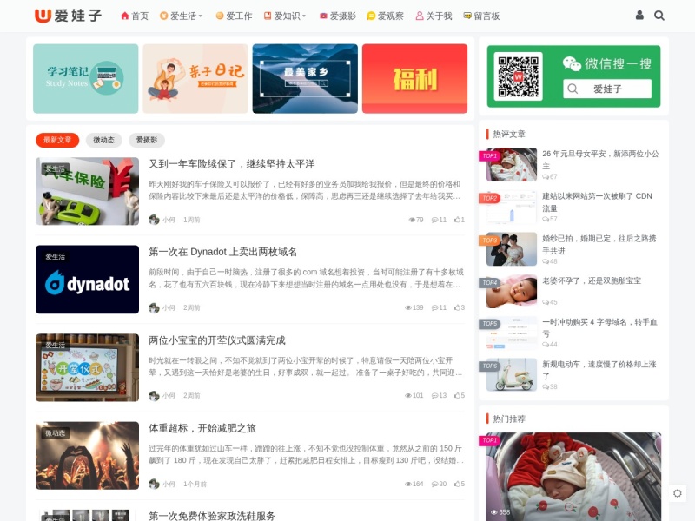This screenshot has width=695, height=521.
Task: Switch to the 微动态 tab
Action: (x=103, y=140)
